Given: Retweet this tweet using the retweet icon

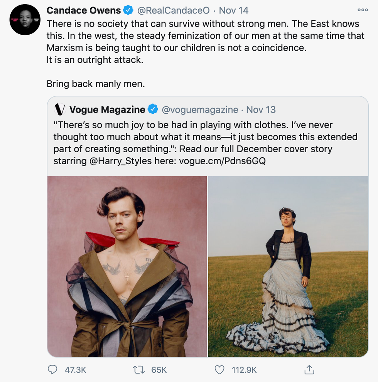Looking at the screenshot, I should tap(138, 370).
